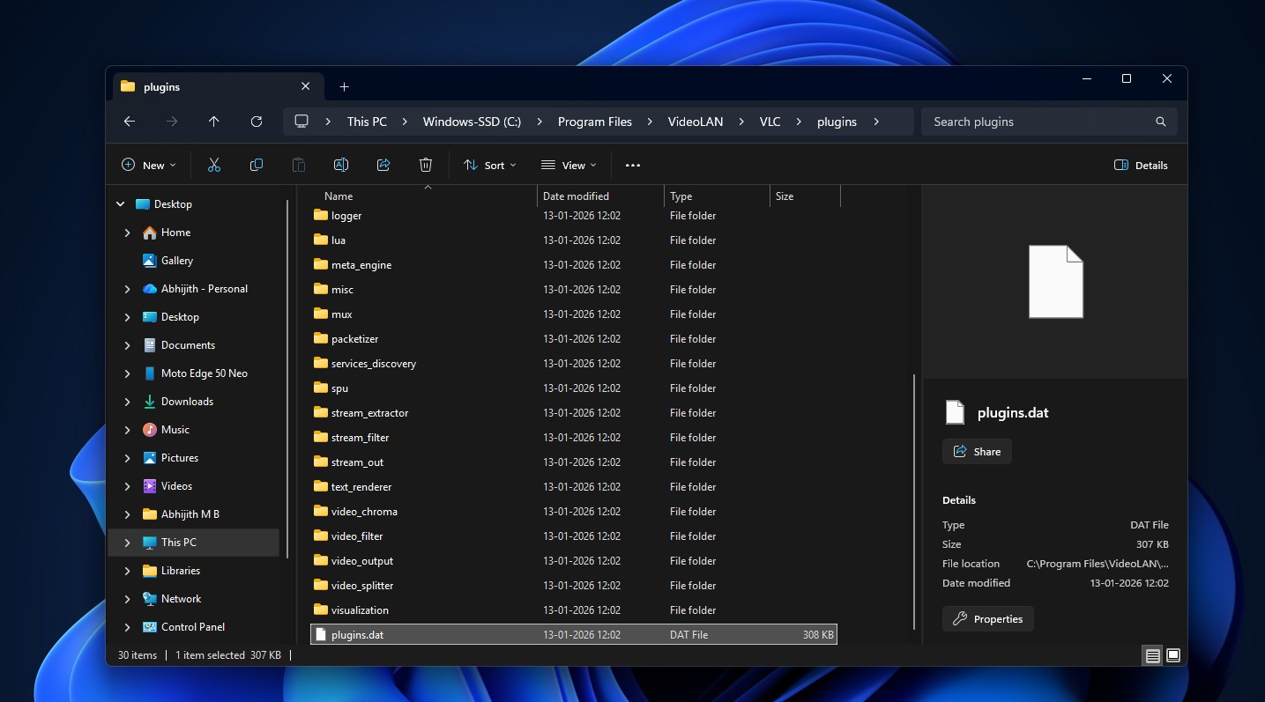The height and width of the screenshot is (702, 1265).
Task: Expand the Documents tree node
Action: (x=128, y=345)
